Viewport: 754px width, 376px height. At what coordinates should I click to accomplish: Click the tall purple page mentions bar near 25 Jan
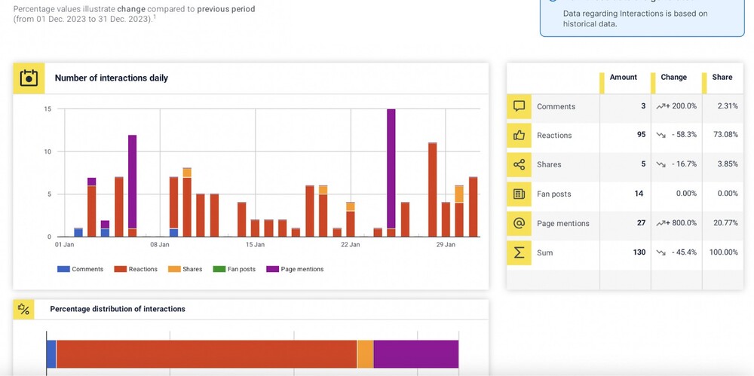pyautogui.click(x=391, y=168)
